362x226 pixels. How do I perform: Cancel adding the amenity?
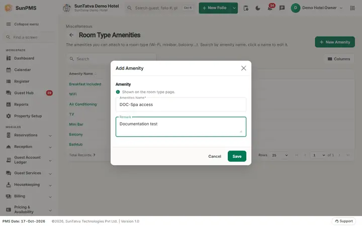click(215, 156)
